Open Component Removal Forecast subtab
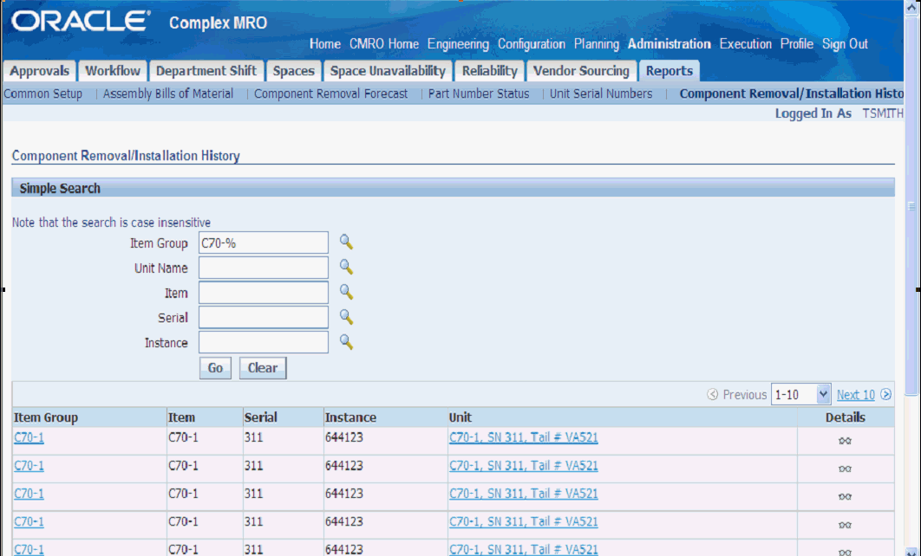This screenshot has height=556, width=921. coord(330,94)
